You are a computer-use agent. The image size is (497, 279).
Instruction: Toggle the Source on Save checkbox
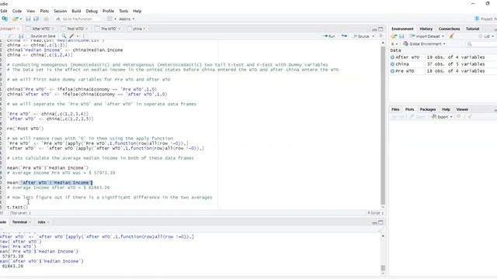[28, 36]
